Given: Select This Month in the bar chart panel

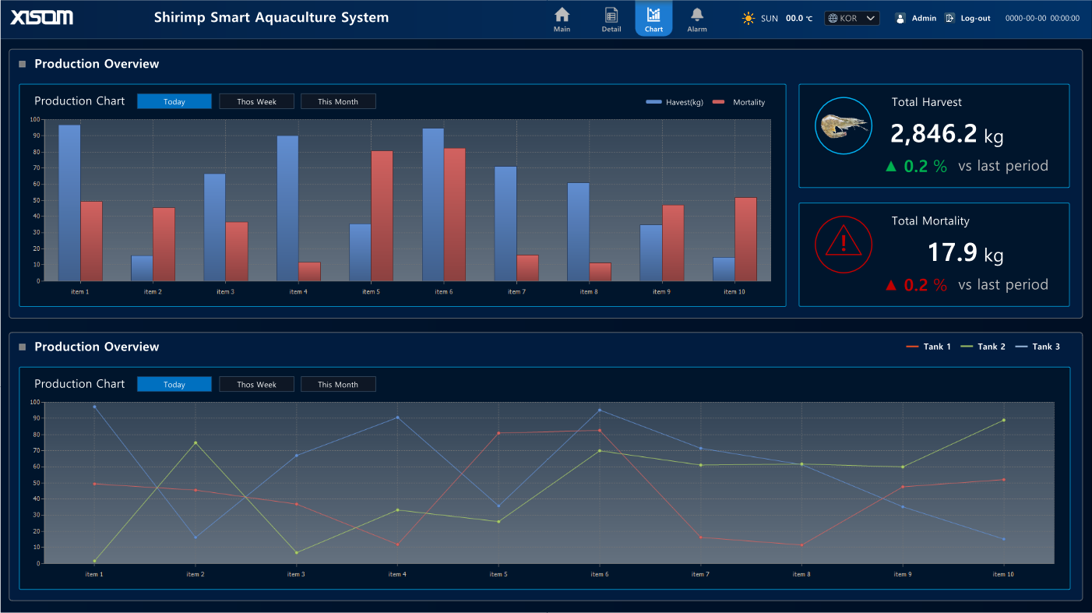Looking at the screenshot, I should pos(338,101).
